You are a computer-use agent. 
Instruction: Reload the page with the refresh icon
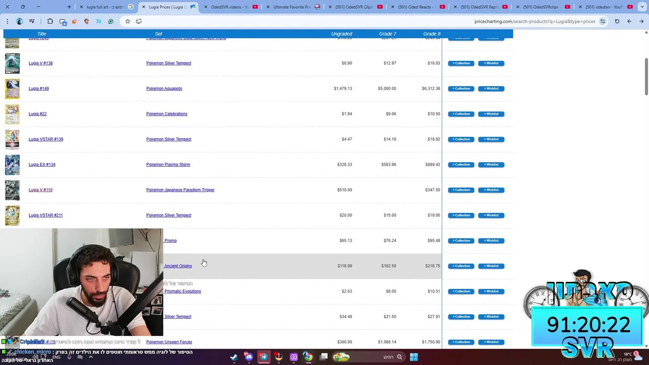[x=617, y=21]
